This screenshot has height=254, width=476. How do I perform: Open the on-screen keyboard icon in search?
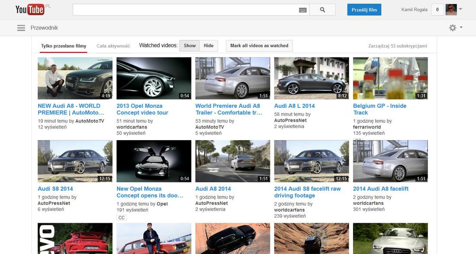pos(302,10)
